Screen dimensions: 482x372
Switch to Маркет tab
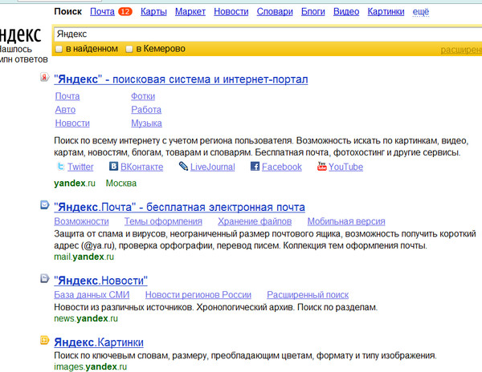190,12
